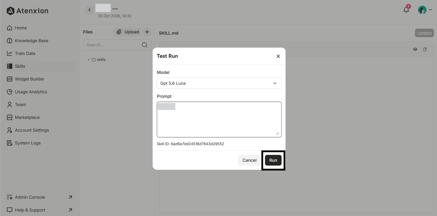Click the 20 Oct 2026, 10:32 timestamp
This screenshot has width=437, height=216.
115,16
